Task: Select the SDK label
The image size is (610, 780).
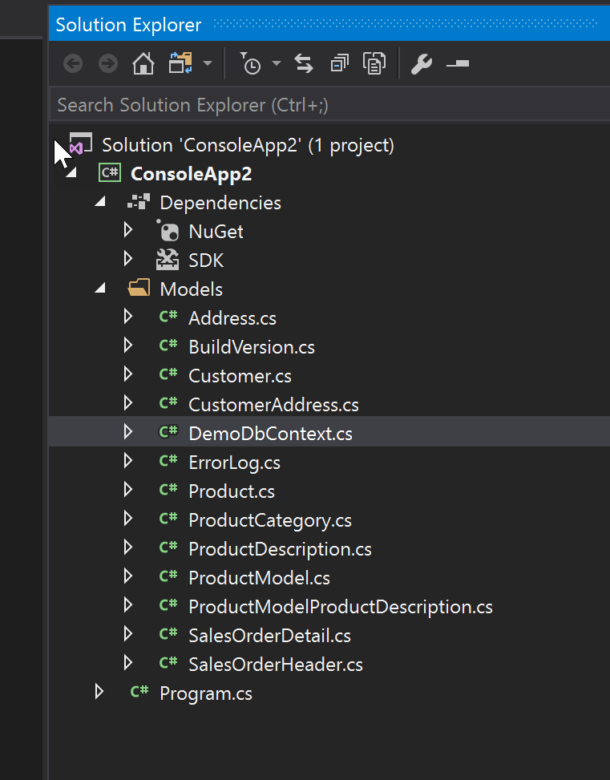Action: (x=207, y=261)
